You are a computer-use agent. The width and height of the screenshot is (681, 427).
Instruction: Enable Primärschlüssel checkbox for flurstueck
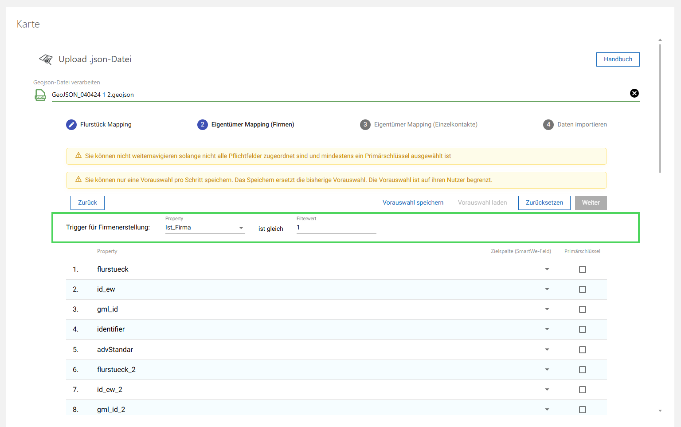pos(583,269)
